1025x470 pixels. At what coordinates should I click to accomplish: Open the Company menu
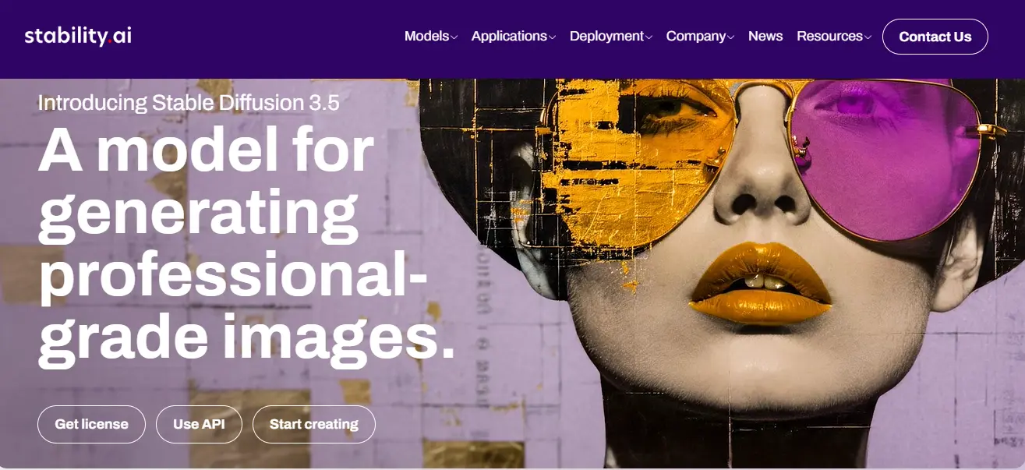[696, 36]
